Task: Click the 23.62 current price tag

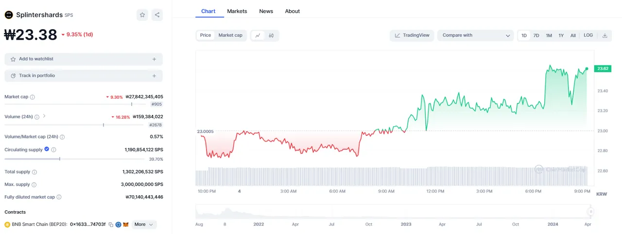Action: pos(603,69)
